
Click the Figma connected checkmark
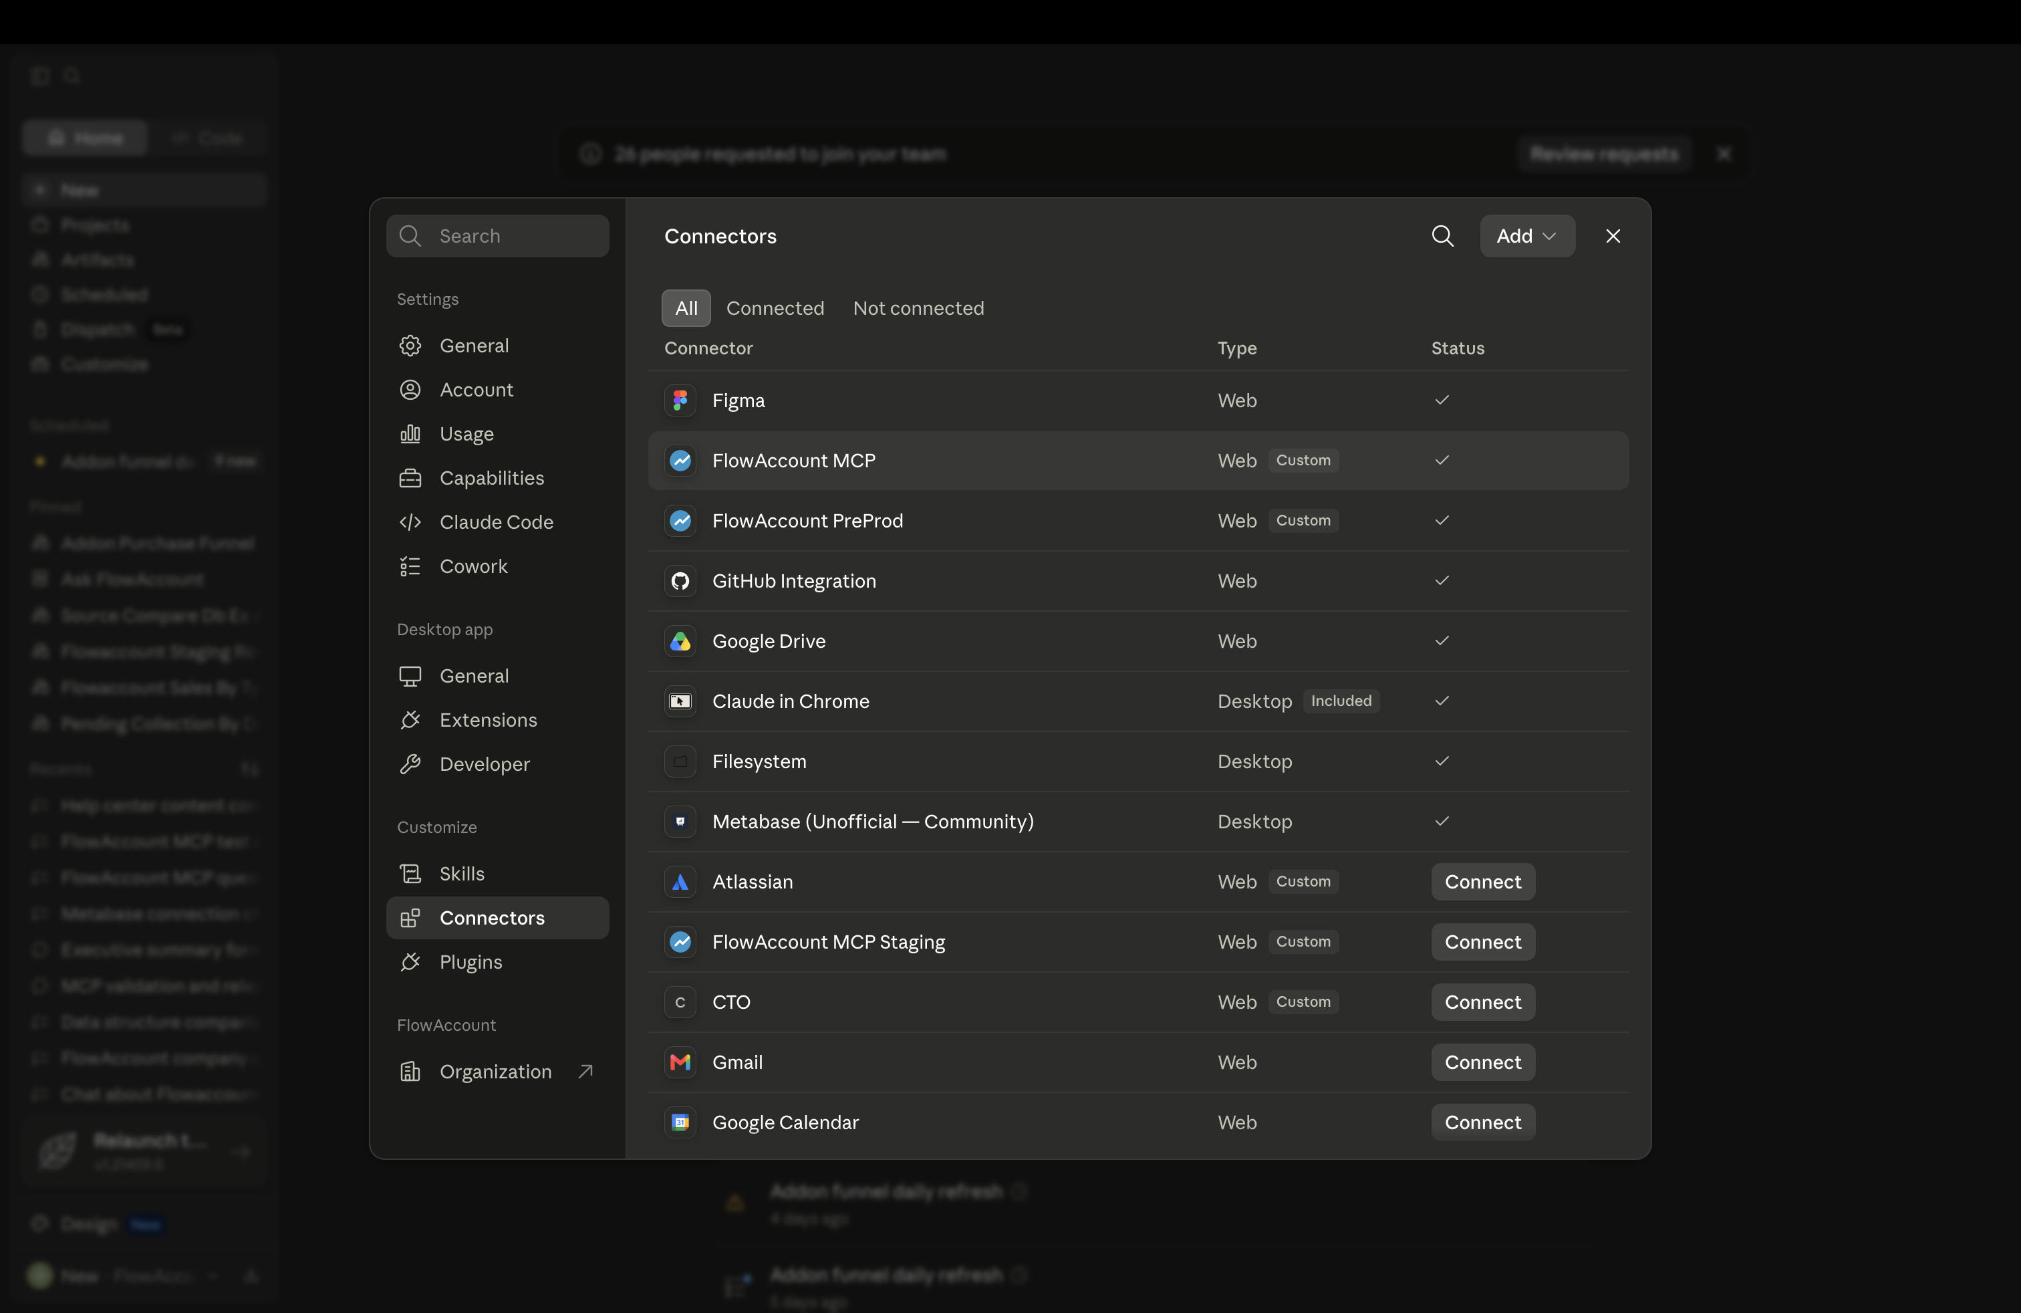1441,400
